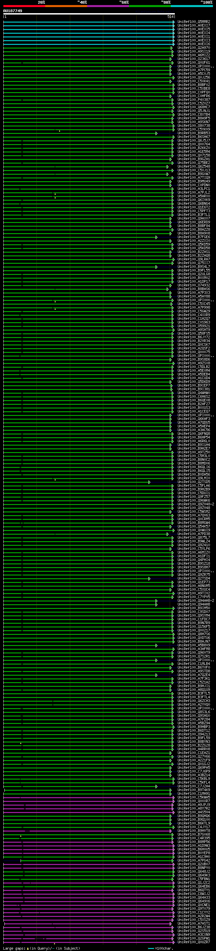Click purple arrowhead of UniRef100_A7AST1 alignment

coord(171,924)
